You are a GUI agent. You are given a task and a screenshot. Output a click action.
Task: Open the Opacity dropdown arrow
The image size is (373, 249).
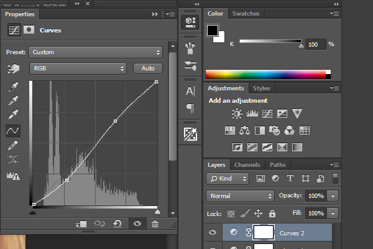point(333,196)
